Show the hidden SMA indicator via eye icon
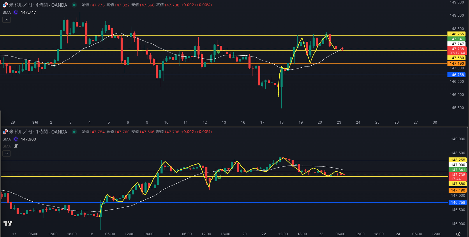 point(16,146)
